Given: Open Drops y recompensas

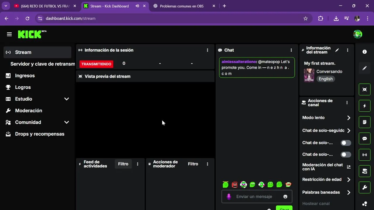Looking at the screenshot, I should coord(37,134).
